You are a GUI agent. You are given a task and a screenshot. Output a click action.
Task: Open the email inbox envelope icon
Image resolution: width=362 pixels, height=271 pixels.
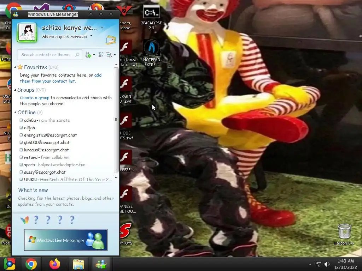pyautogui.click(x=111, y=40)
